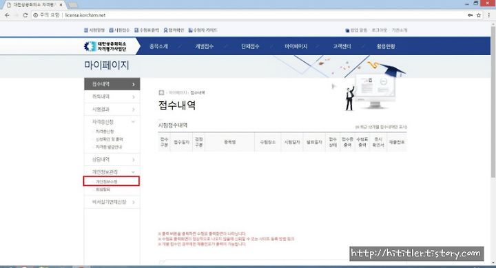Open the 단체접수 navigation menu

coord(250,46)
